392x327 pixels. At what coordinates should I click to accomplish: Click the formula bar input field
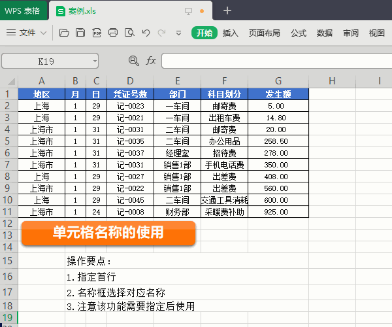(277, 61)
